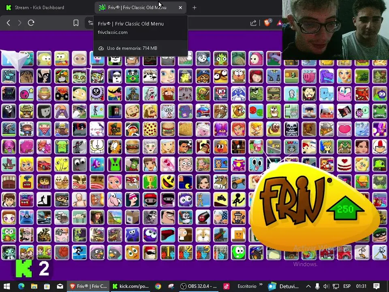Close the Friv Classic Old Menu tab
Image resolution: width=389 pixels, height=292 pixels.
[180, 8]
